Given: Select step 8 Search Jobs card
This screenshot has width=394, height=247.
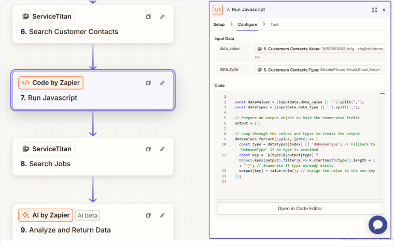Looking at the screenshot, I should coord(93,156).
